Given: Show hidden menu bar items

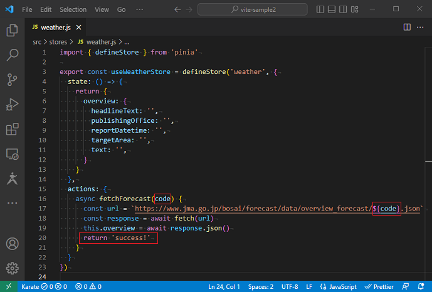Looking at the screenshot, I should (139, 9).
